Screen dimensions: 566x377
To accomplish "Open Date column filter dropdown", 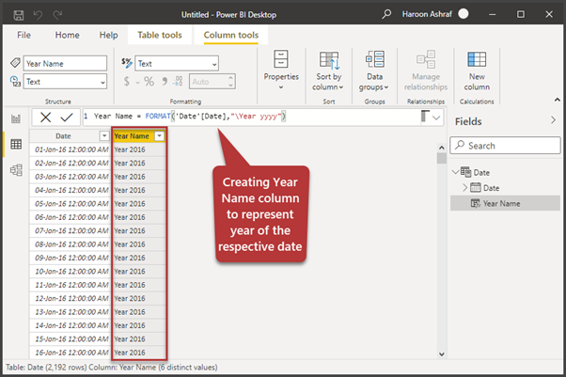I will pyautogui.click(x=104, y=135).
